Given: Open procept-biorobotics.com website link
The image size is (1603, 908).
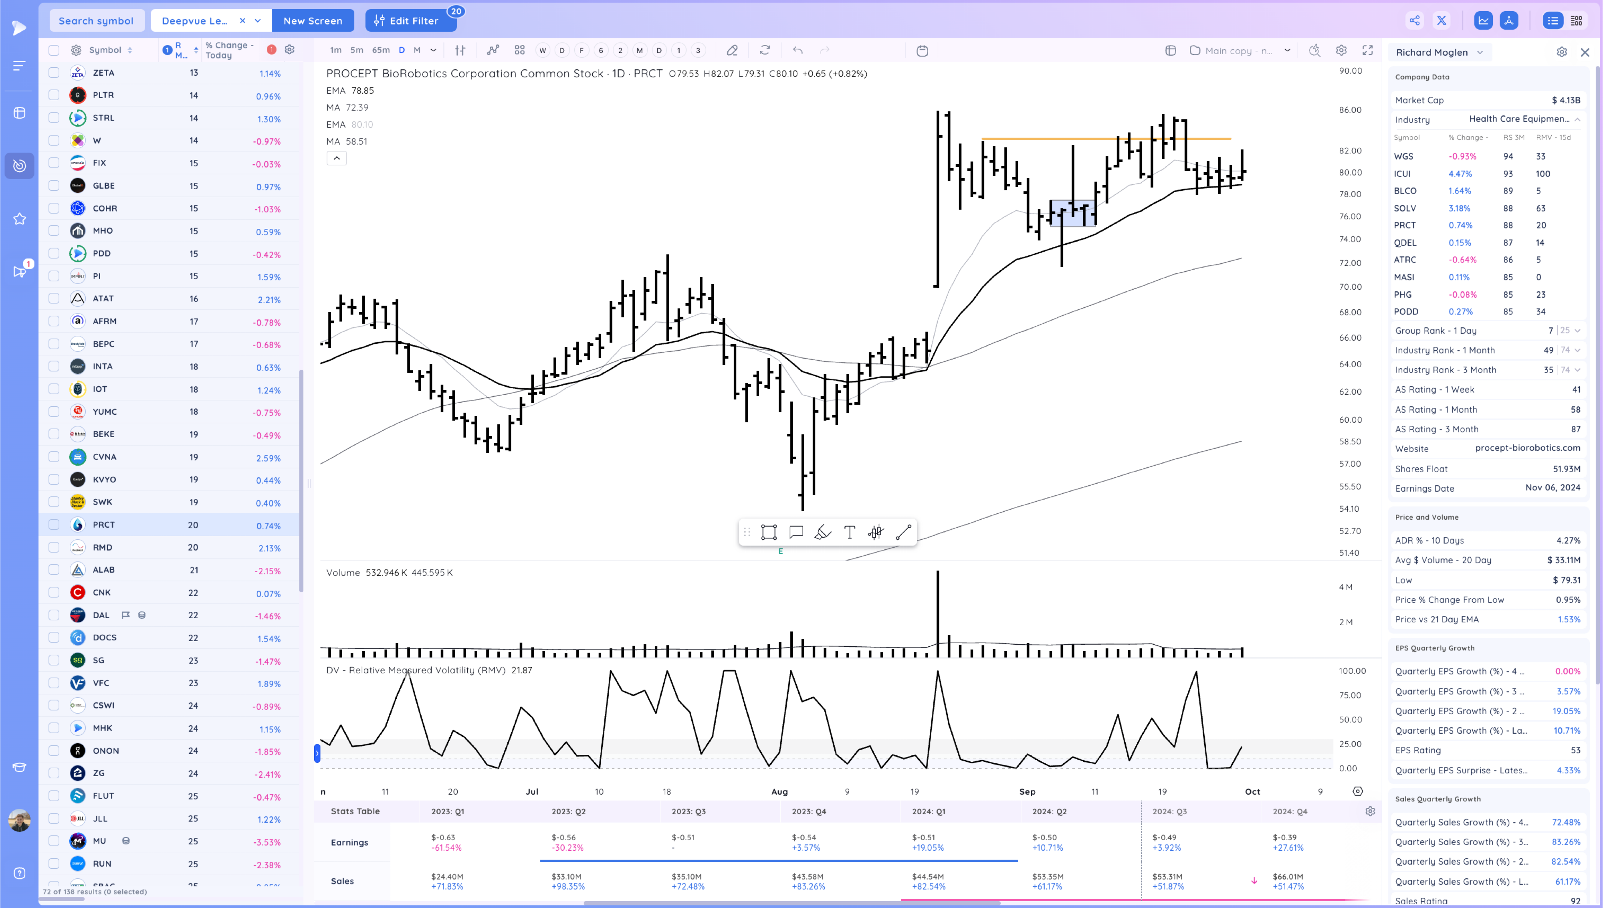Looking at the screenshot, I should coord(1528,448).
